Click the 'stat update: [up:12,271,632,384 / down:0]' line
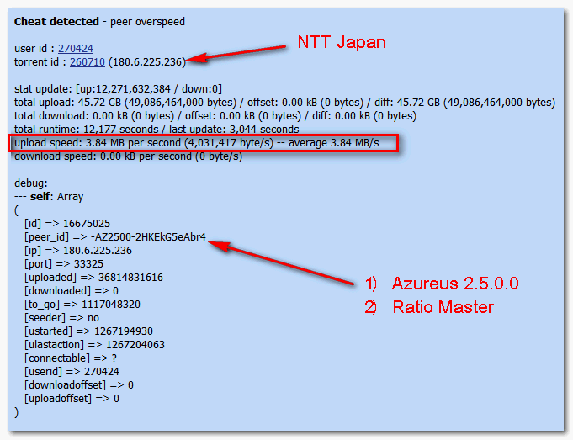573x440 pixels. coord(118,89)
